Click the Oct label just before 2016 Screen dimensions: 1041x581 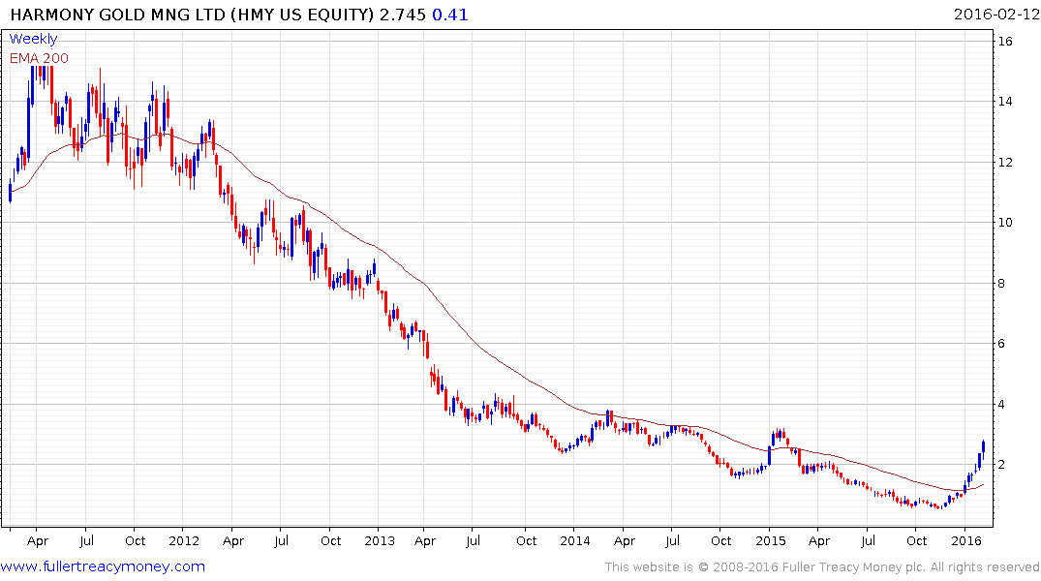pyautogui.click(x=917, y=541)
